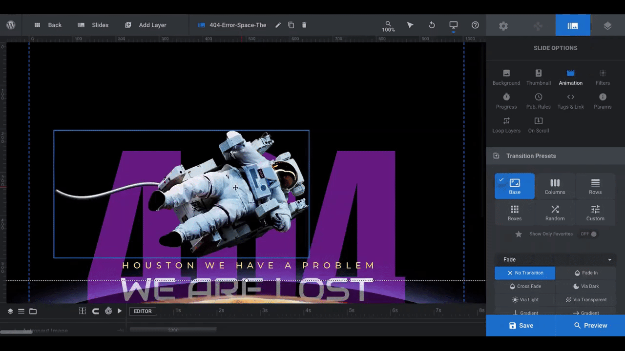Open desktop device preview switcher

454,25
